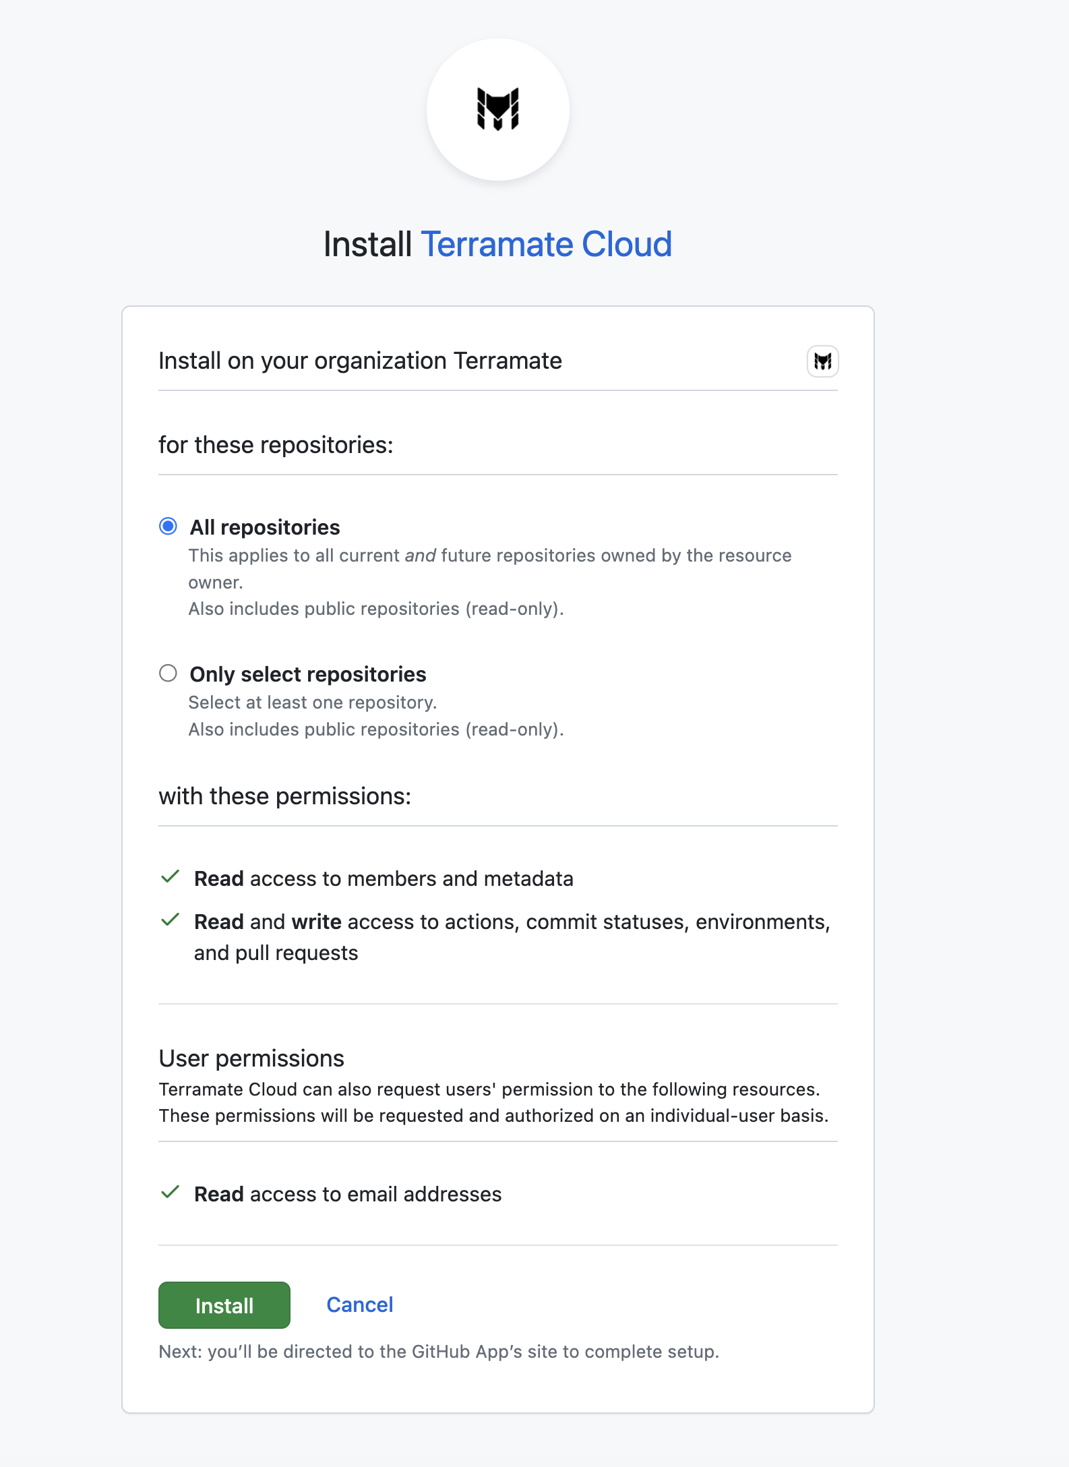Click 'Read access to members and metadata' text

[384, 878]
